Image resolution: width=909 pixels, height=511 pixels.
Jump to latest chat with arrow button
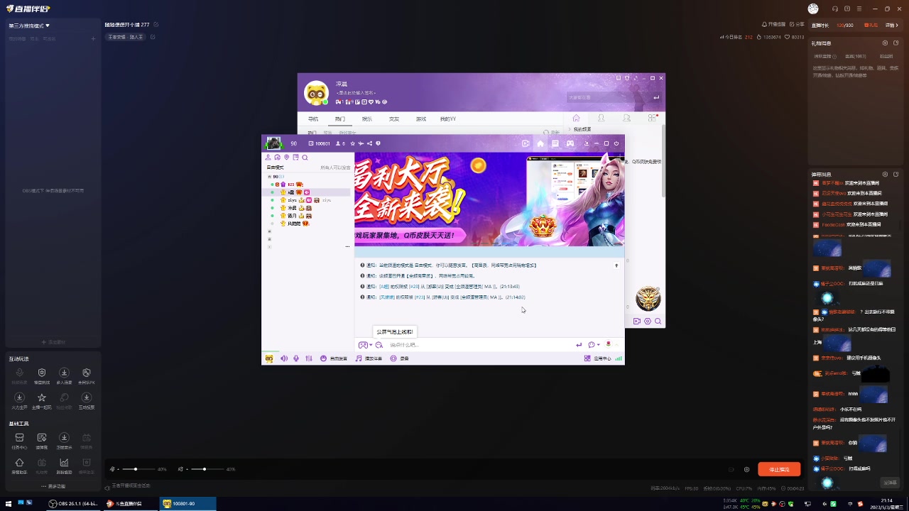point(616,265)
